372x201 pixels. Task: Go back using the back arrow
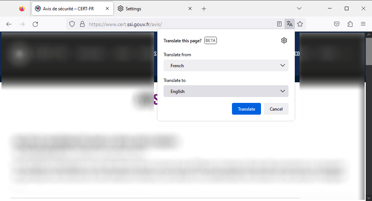(9, 24)
